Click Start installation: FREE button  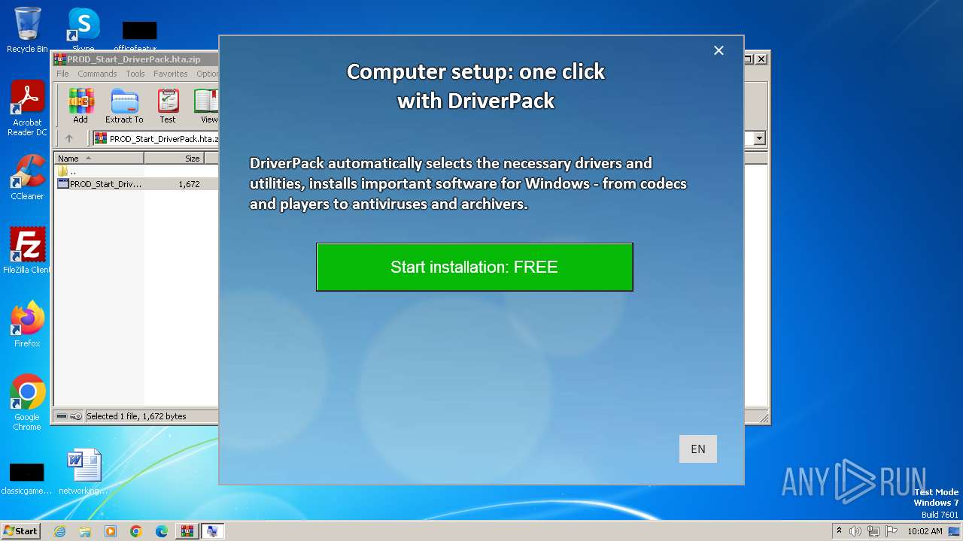point(474,267)
